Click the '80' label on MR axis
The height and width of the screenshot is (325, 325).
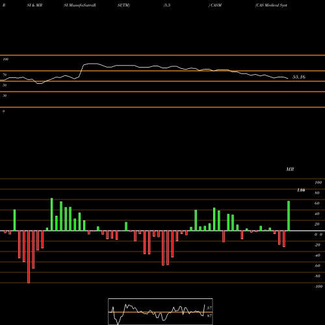(x=317, y=193)
